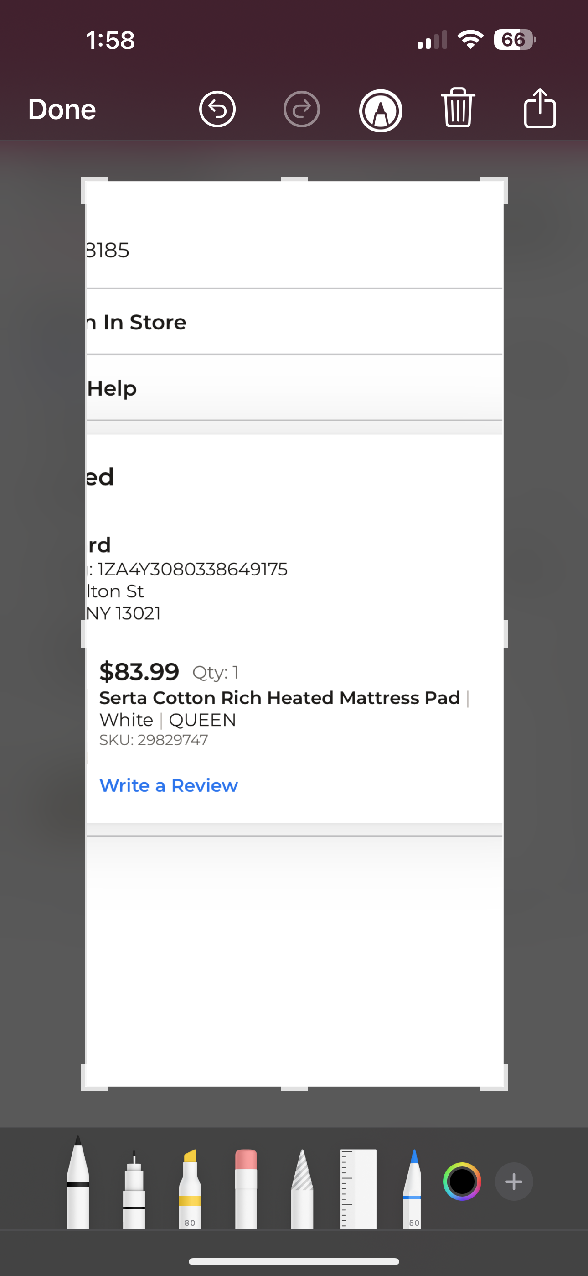This screenshot has width=588, height=1276.
Task: Click the Write a Review link
Action: point(169,785)
